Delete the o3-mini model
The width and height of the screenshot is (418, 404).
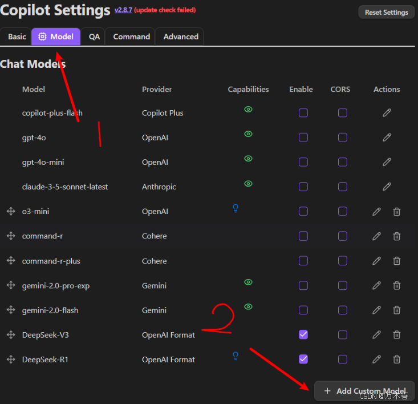[x=397, y=212]
